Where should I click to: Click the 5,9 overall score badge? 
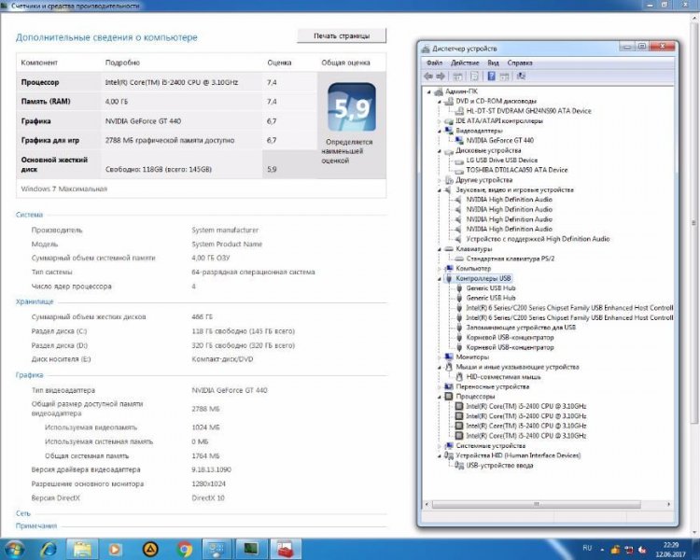coord(352,107)
